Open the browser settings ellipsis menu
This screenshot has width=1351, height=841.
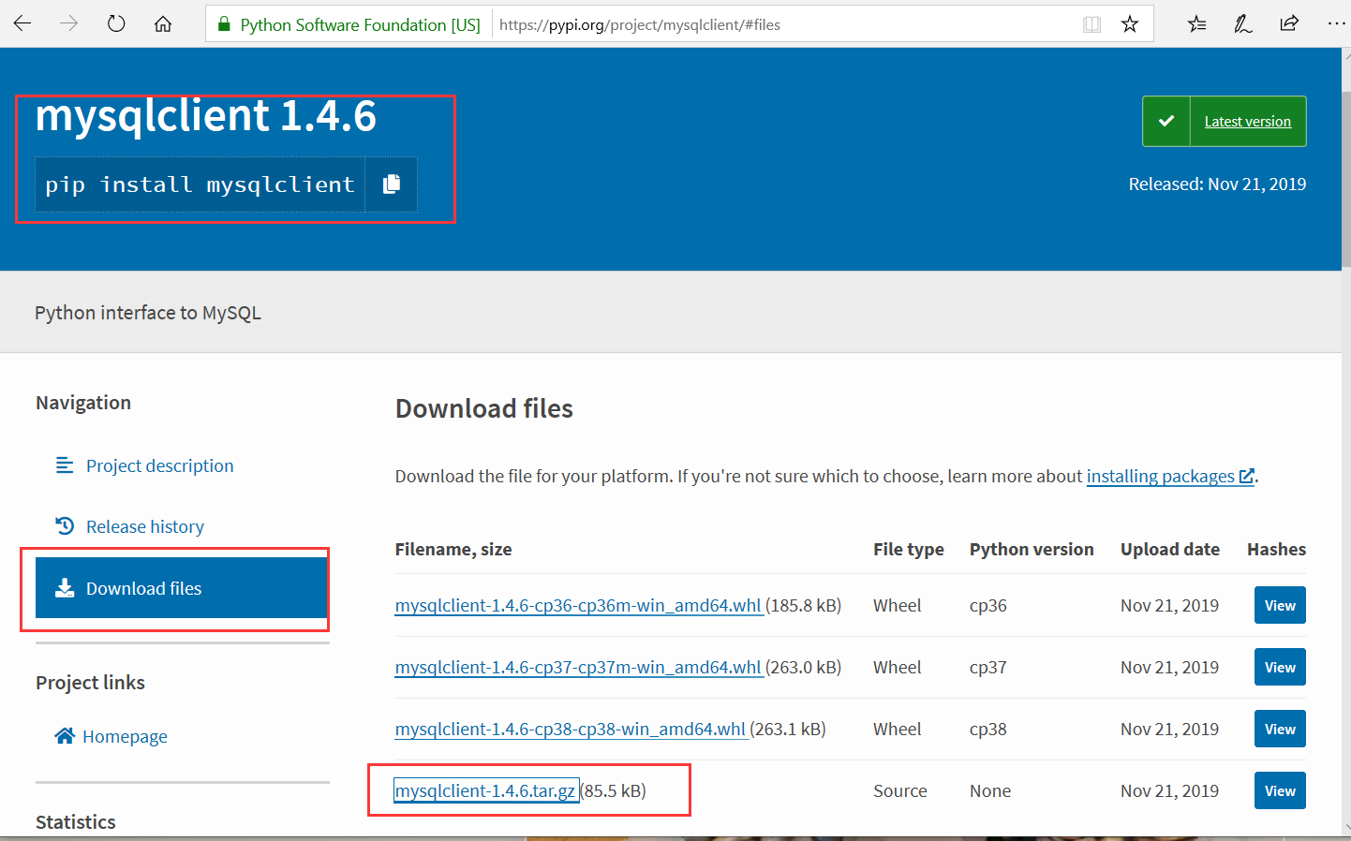coord(1337,23)
